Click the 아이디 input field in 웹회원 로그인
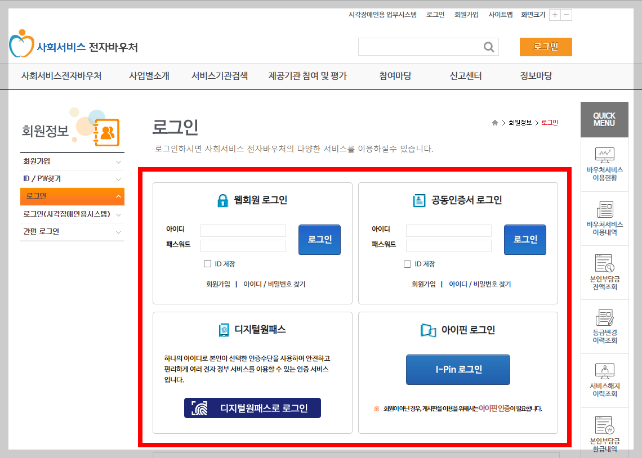The width and height of the screenshot is (642, 458). pos(243,230)
